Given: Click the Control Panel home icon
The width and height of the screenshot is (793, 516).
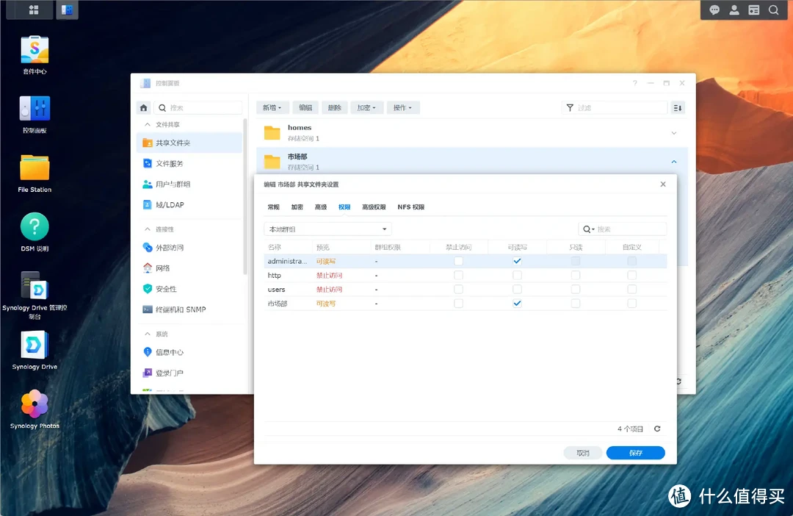Looking at the screenshot, I should pos(145,107).
